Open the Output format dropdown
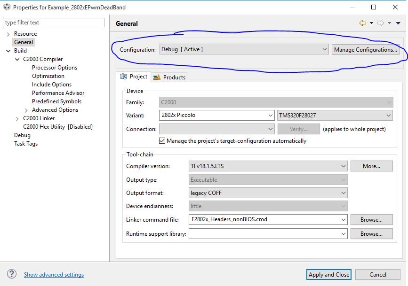This screenshot has width=408, height=286. click(x=344, y=193)
